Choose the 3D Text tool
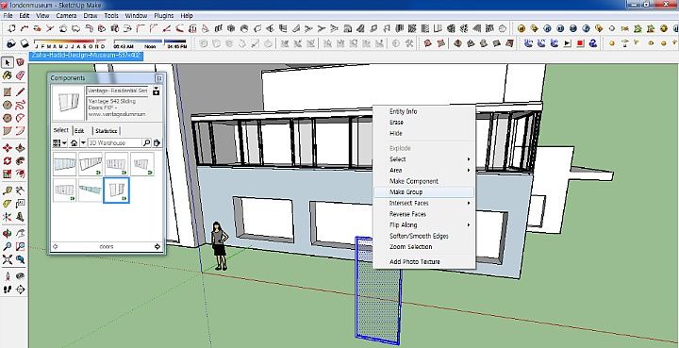The image size is (679, 348). (21, 216)
